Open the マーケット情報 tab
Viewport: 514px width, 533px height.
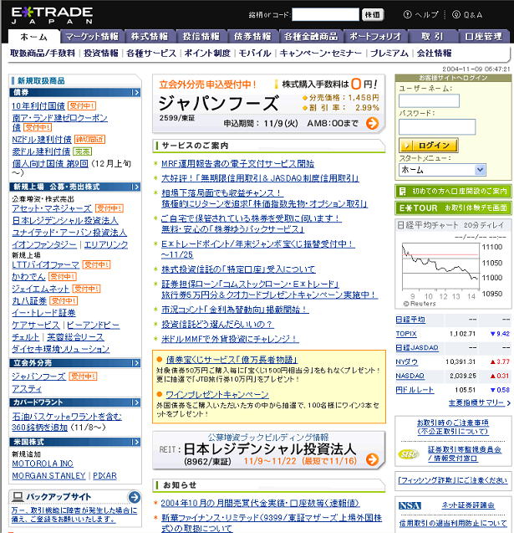point(92,37)
